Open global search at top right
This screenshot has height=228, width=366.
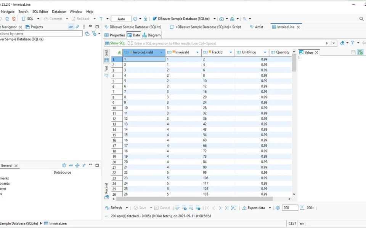[361, 19]
